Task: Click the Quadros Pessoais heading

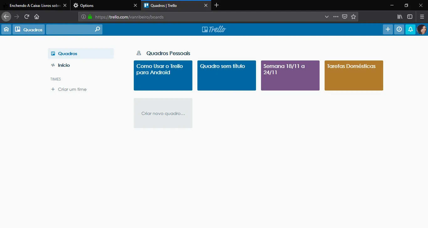Action: 168,53
